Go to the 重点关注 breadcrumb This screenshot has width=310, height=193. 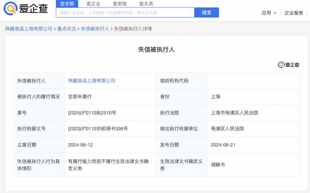click(x=67, y=29)
